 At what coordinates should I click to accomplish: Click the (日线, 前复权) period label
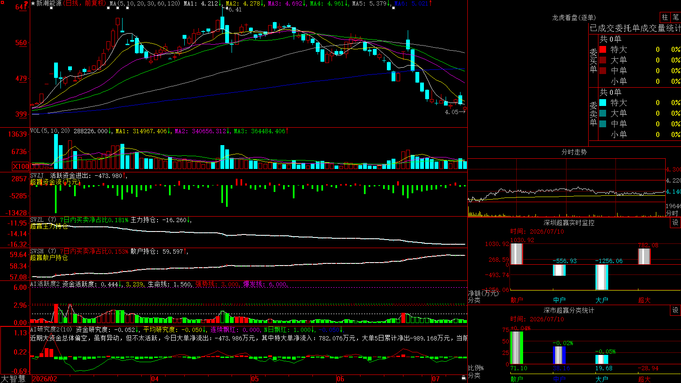84,3
